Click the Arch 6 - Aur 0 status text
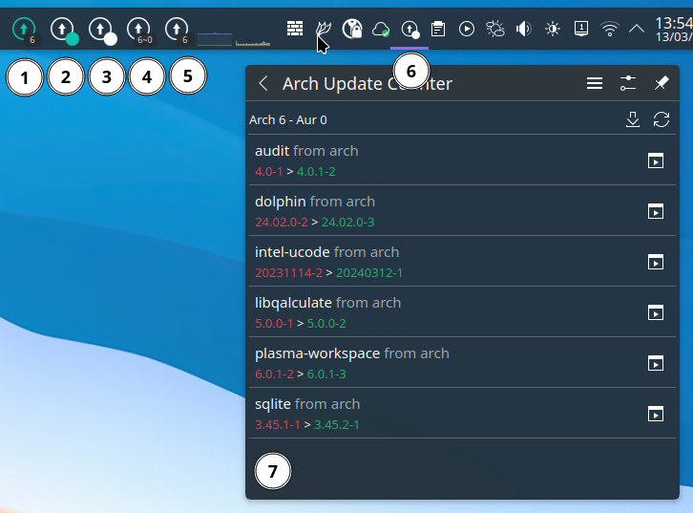The width and height of the screenshot is (693, 513). tap(288, 119)
